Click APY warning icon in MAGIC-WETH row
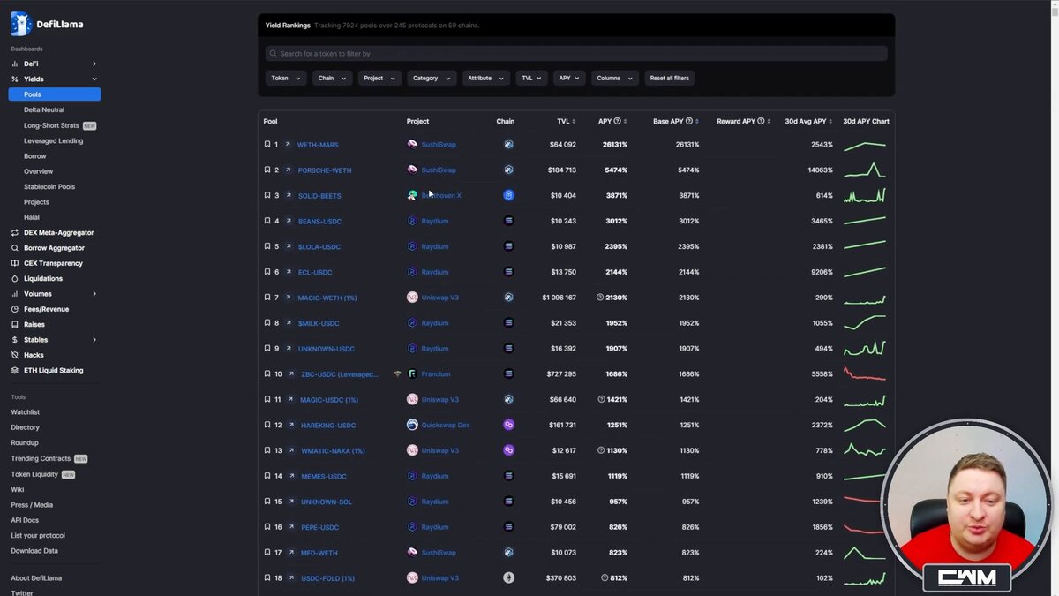The height and width of the screenshot is (596, 1059). click(x=600, y=298)
